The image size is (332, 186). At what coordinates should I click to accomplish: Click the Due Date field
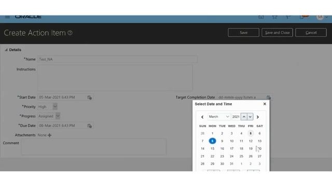click(62, 126)
